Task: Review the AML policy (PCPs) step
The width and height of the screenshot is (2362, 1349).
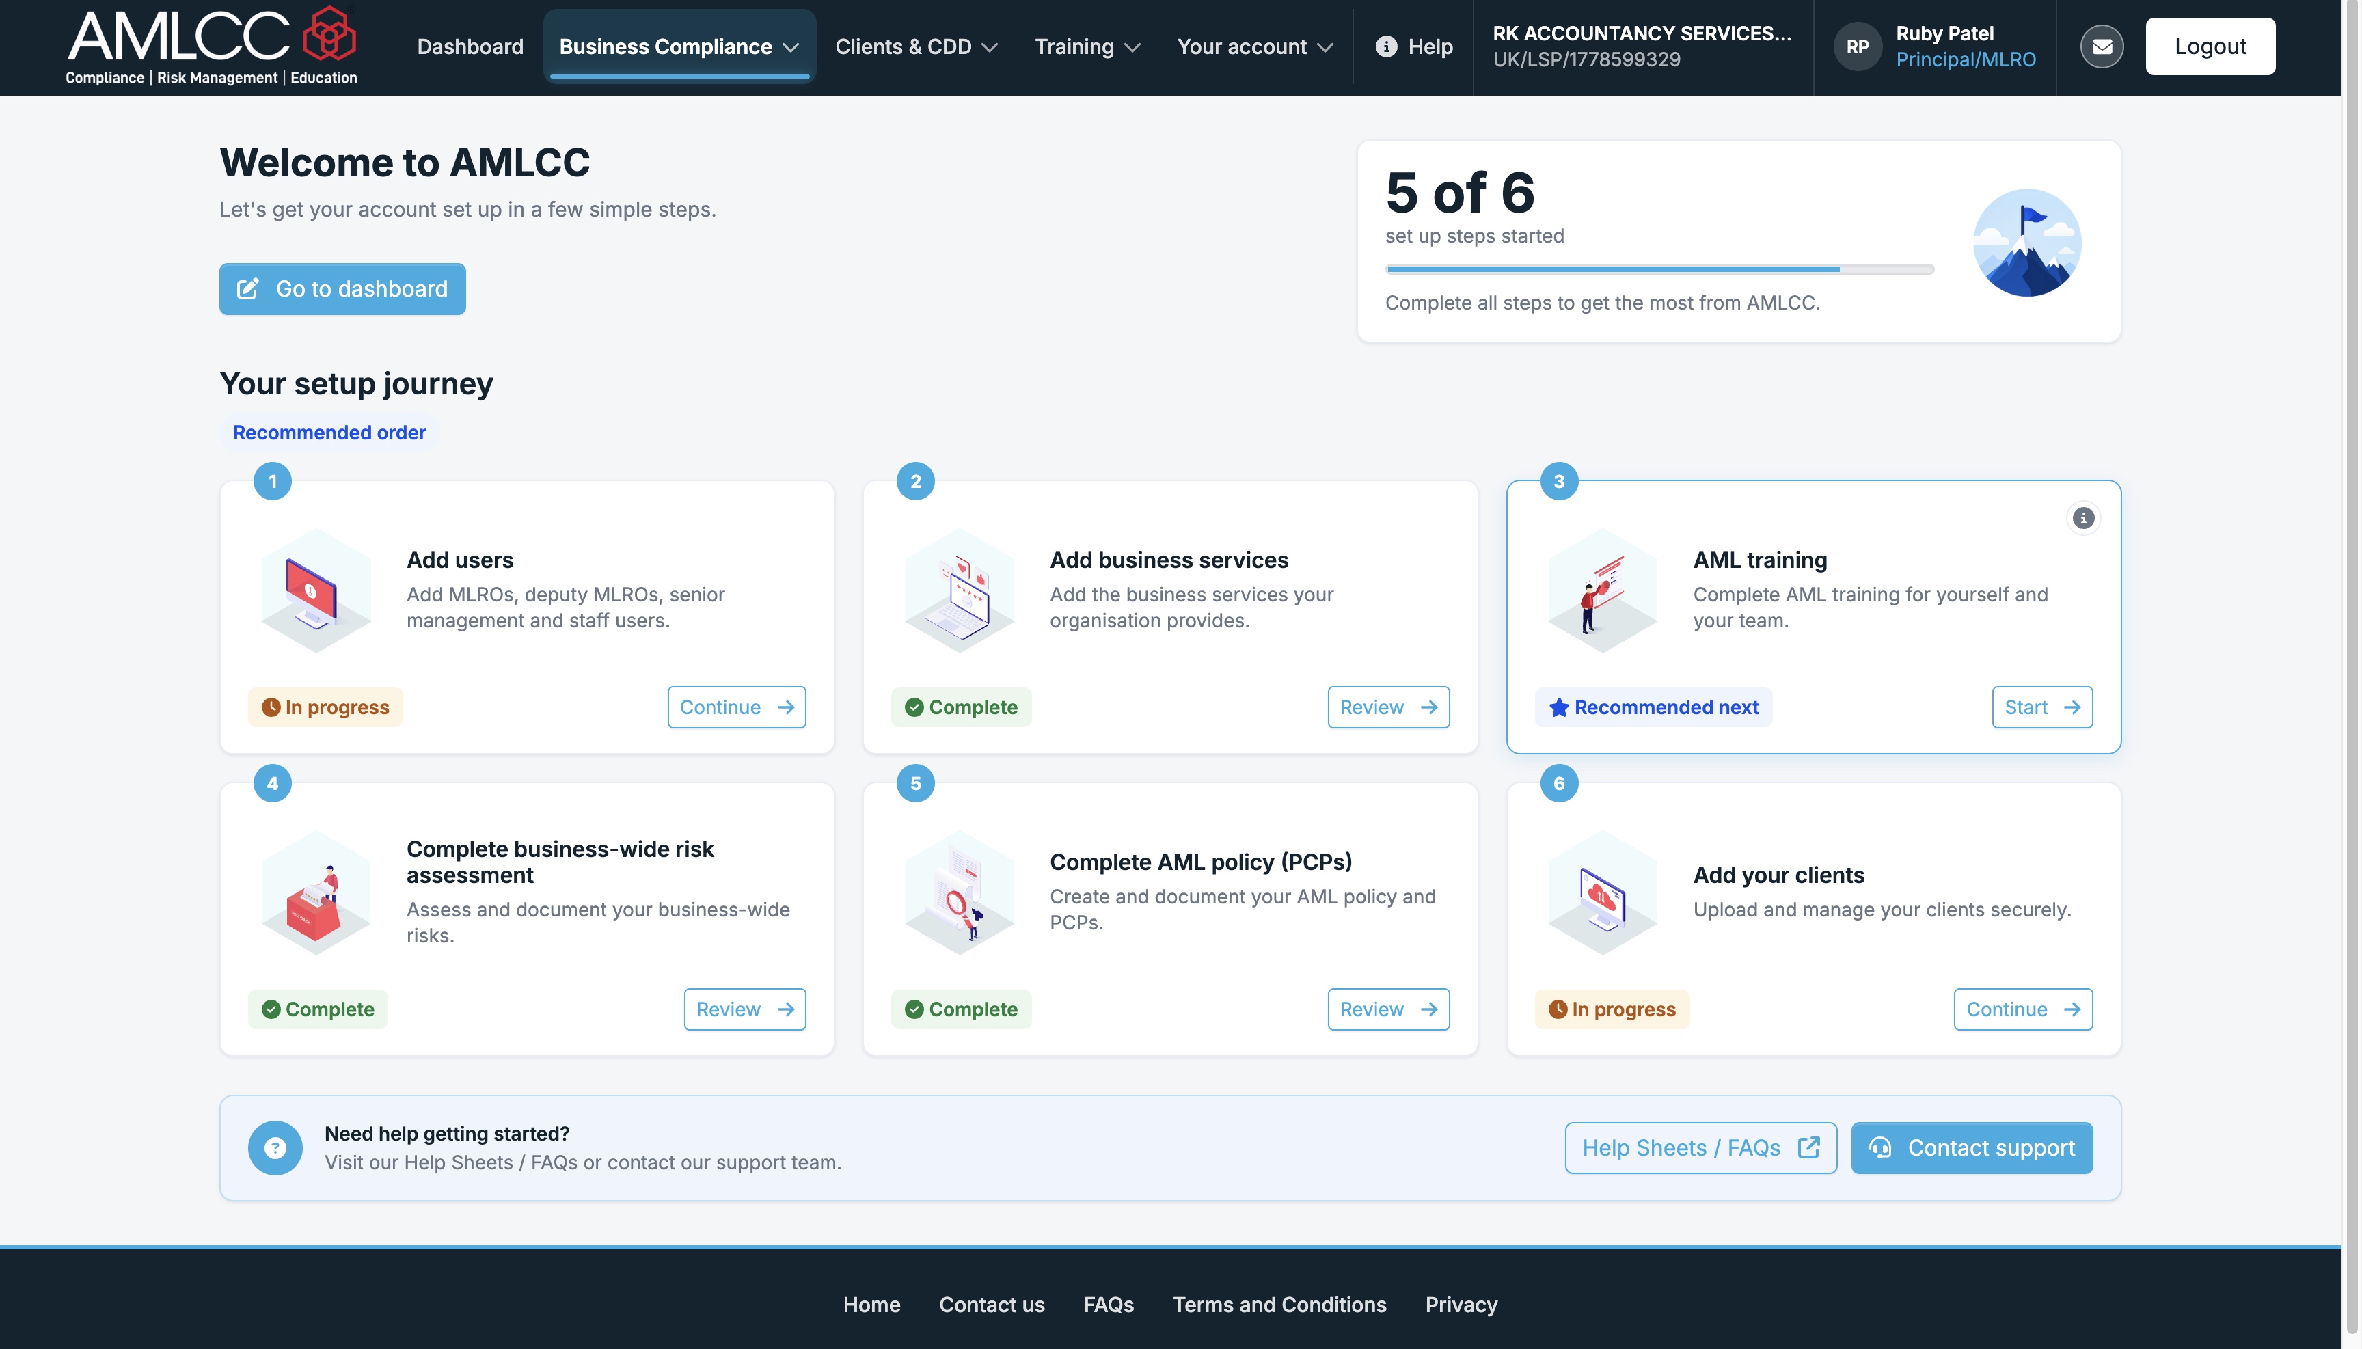Action: pyautogui.click(x=1388, y=1010)
